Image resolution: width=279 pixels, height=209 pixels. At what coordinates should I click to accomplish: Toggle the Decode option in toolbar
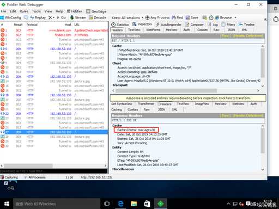pos(98,17)
